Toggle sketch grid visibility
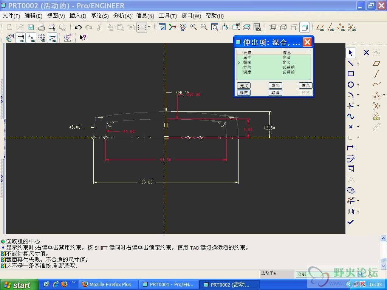The image size is (387, 290). [x=42, y=38]
